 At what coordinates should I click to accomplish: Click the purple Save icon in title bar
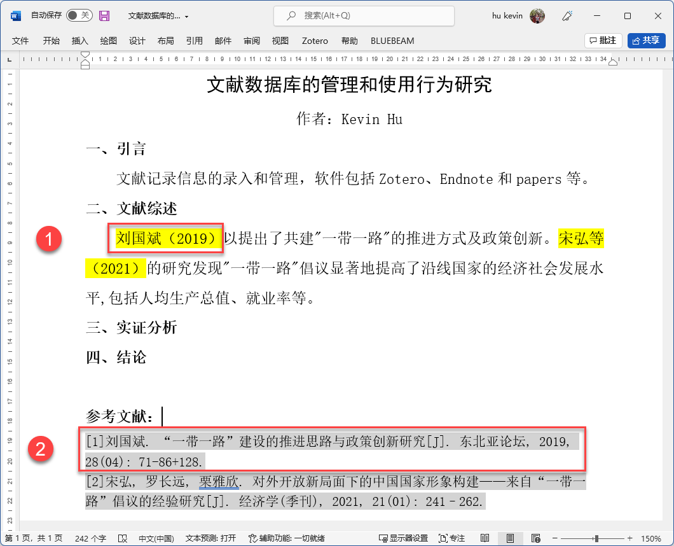(104, 15)
